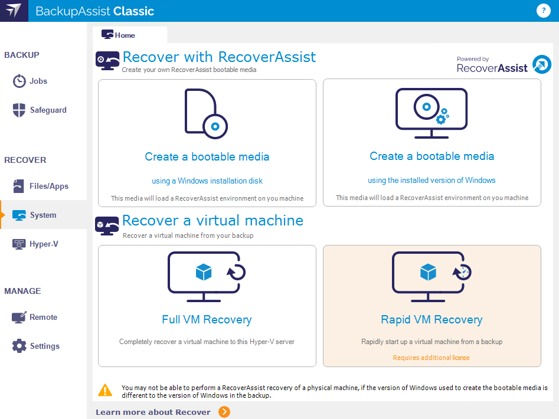Click the BACKUP section header
The image size is (559, 419).
[x=22, y=55]
